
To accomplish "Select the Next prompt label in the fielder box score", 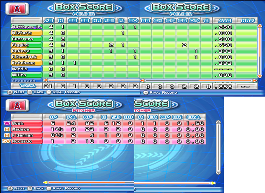I will pyautogui.click(x=19, y=92).
